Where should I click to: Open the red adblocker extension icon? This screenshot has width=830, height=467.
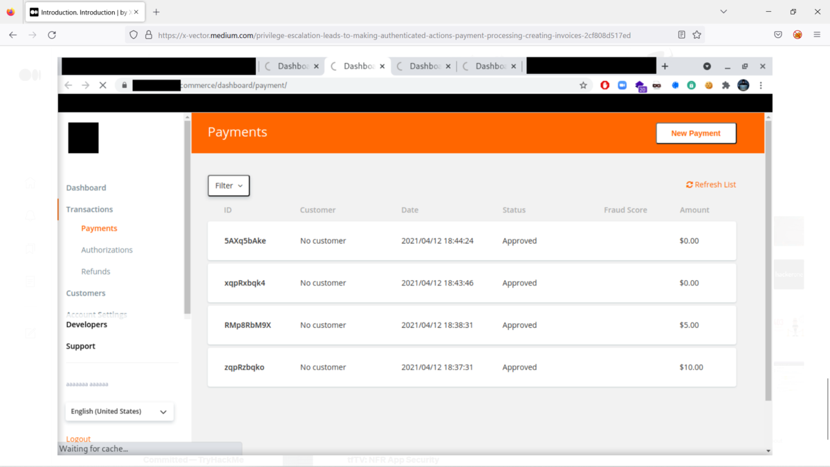[605, 85]
